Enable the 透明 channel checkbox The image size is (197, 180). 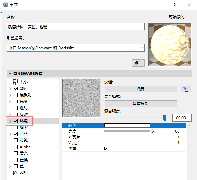(x=16, y=108)
